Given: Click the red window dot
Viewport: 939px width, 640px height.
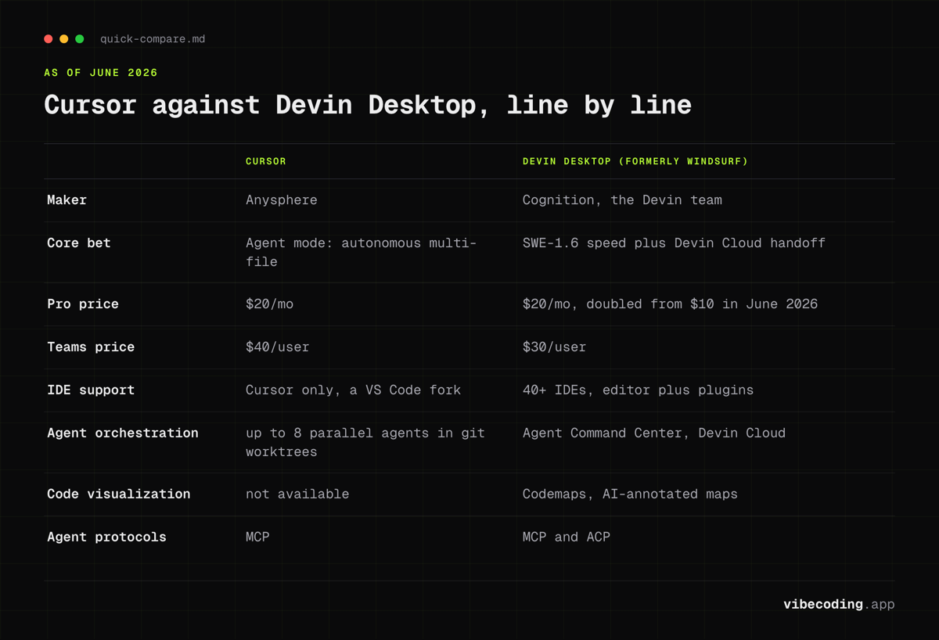Looking at the screenshot, I should click(49, 39).
